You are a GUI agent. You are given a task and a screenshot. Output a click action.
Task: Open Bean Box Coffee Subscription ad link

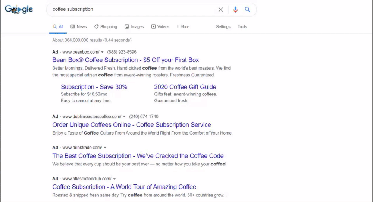pyautogui.click(x=126, y=60)
